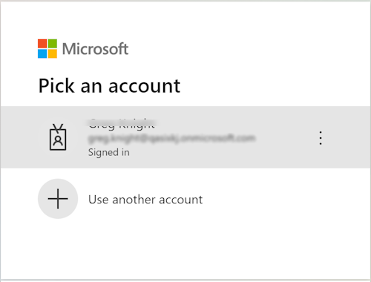Click the blue square of Microsoft logo
The image size is (371, 282).
42,53
